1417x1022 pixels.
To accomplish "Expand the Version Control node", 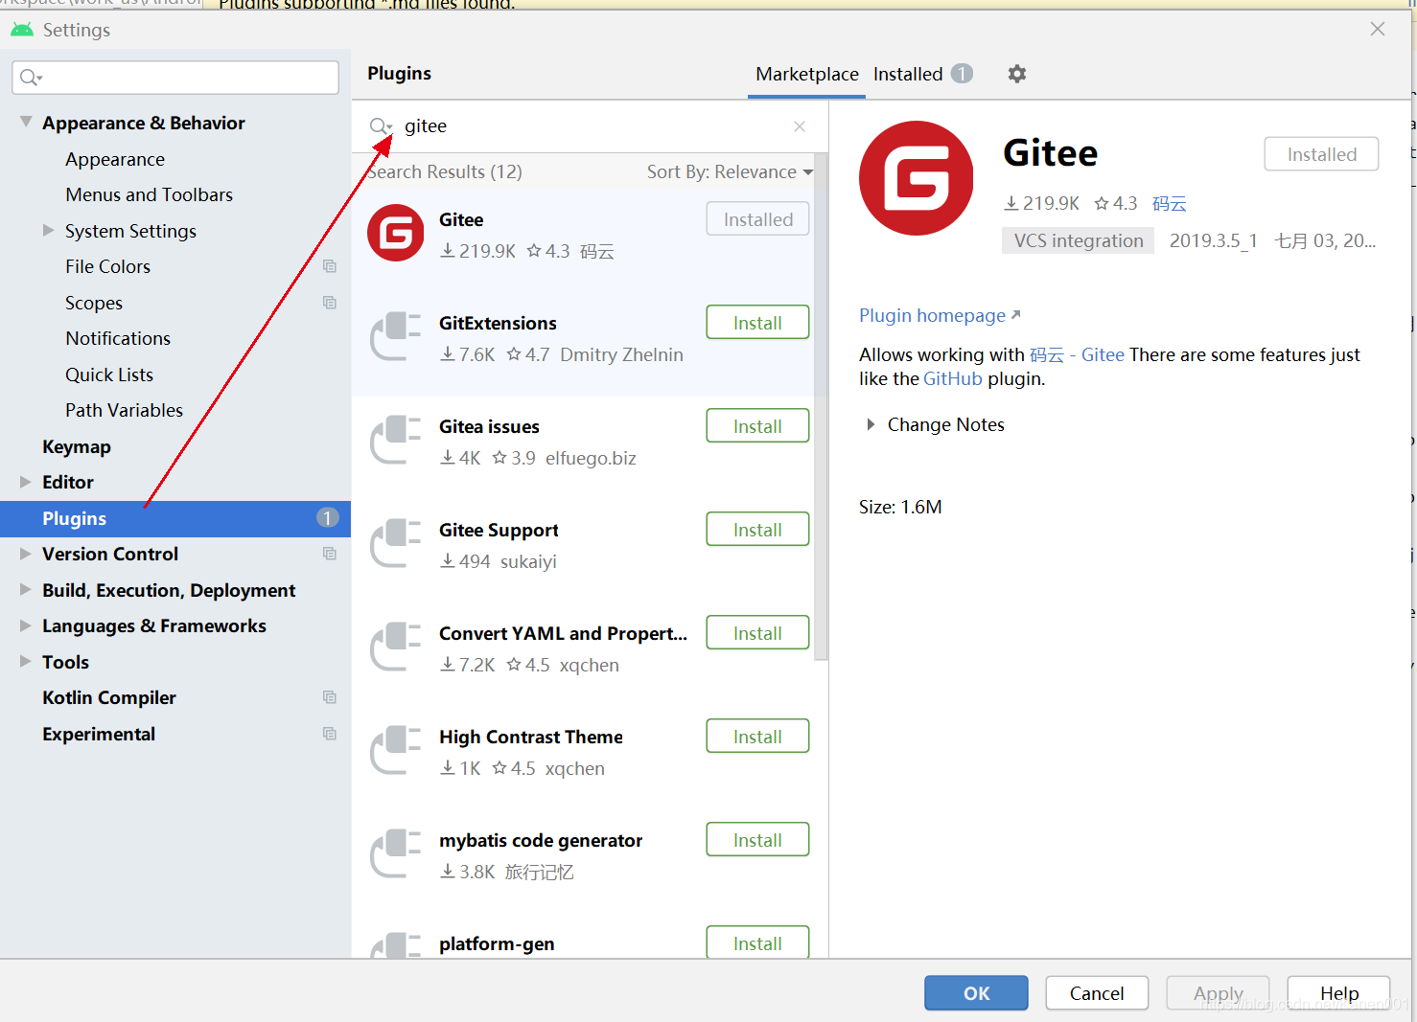I will coord(26,554).
